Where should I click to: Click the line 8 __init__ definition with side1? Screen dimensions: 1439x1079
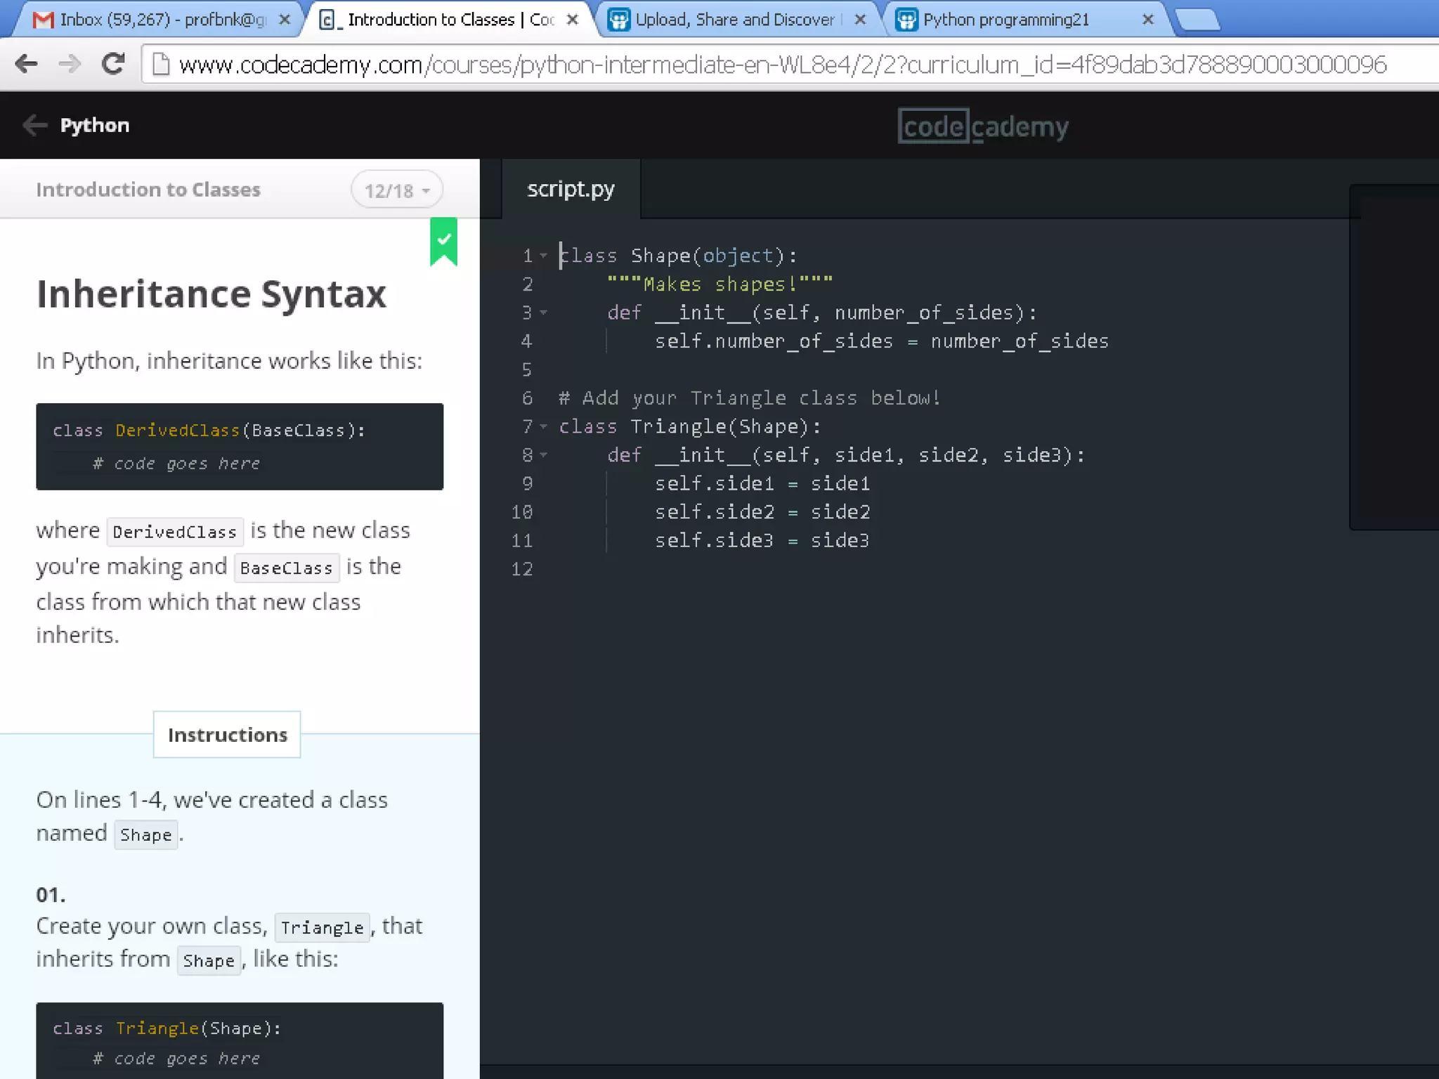(846, 455)
